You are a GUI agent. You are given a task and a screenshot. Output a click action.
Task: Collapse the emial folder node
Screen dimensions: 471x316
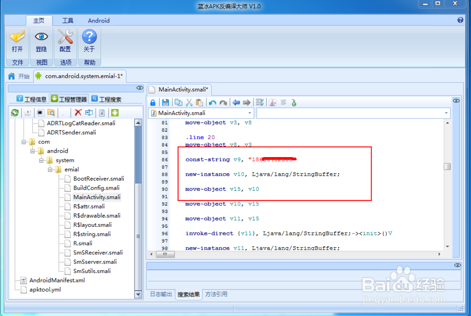(x=50, y=170)
